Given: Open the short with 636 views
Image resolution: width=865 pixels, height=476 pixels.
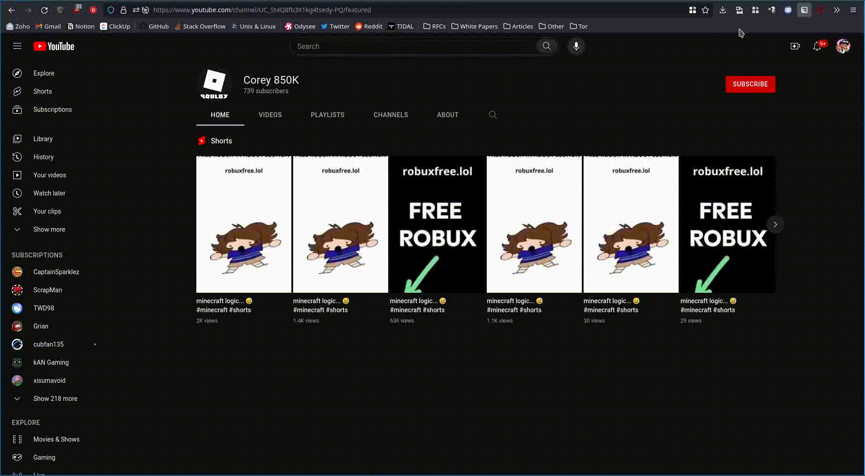Looking at the screenshot, I should pyautogui.click(x=437, y=224).
